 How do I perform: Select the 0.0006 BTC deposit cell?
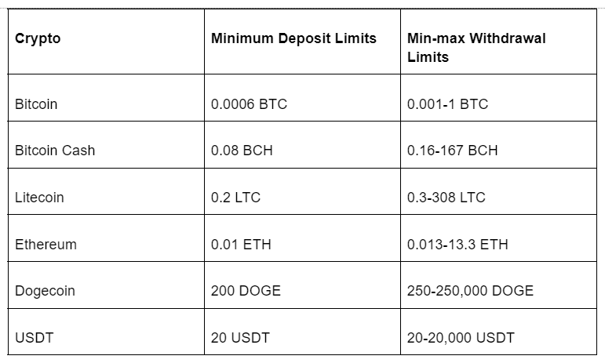[x=249, y=103]
